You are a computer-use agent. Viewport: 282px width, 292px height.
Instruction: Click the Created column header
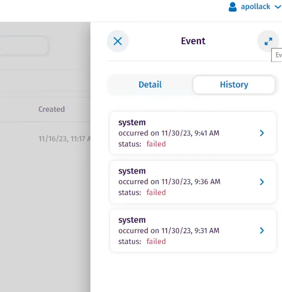pyautogui.click(x=52, y=109)
